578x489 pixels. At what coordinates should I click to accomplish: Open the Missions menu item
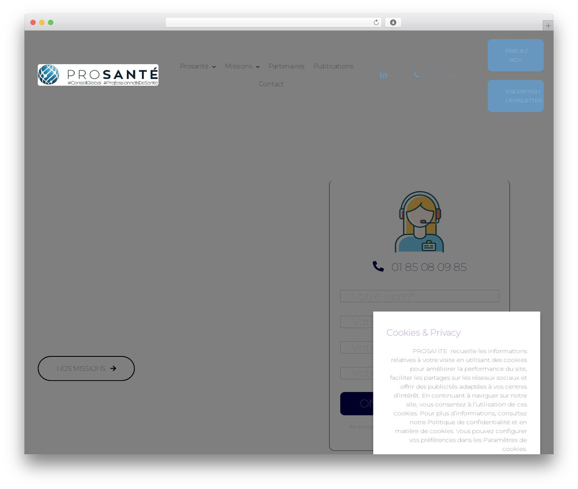pos(238,66)
